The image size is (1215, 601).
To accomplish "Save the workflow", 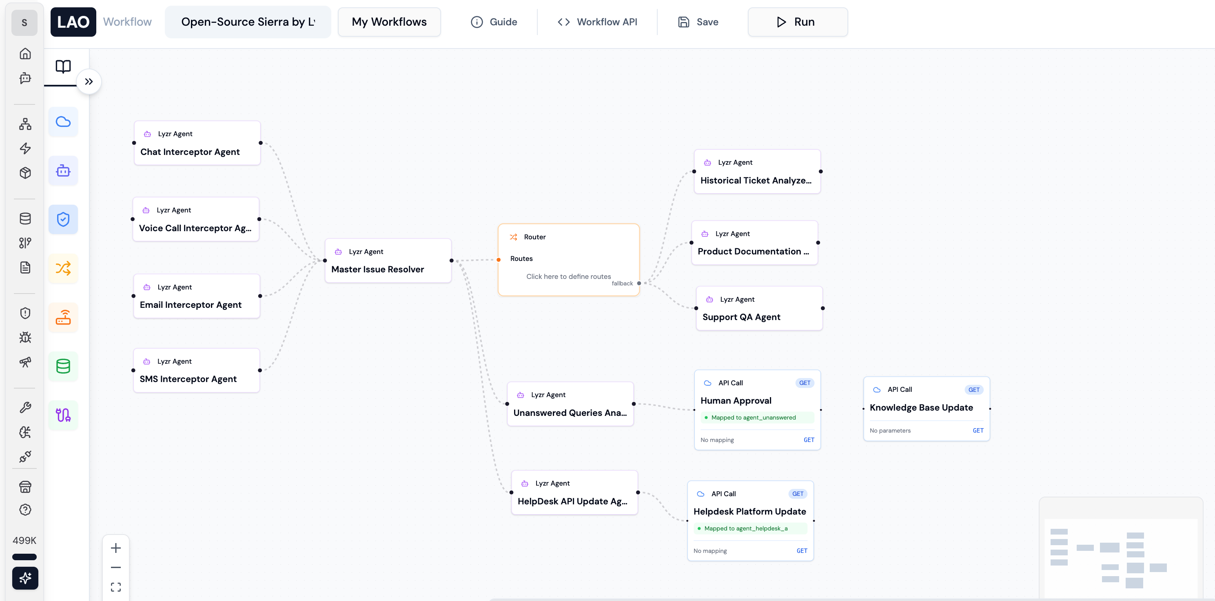I will click(698, 22).
